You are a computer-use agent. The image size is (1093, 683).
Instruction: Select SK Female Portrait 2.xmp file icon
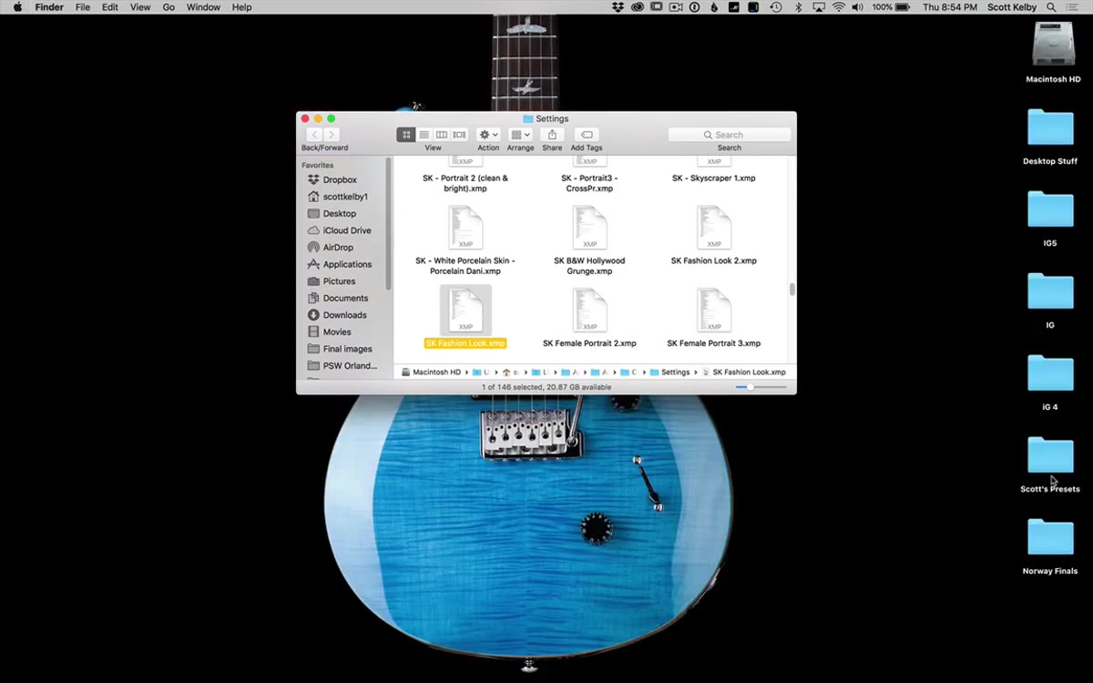(x=589, y=310)
